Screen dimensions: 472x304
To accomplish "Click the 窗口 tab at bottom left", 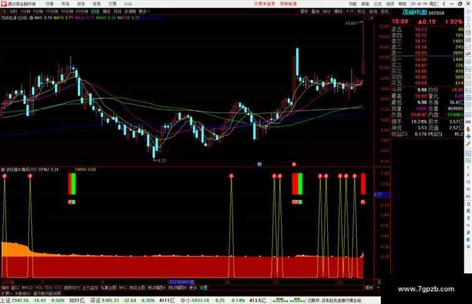I will click(15, 288).
